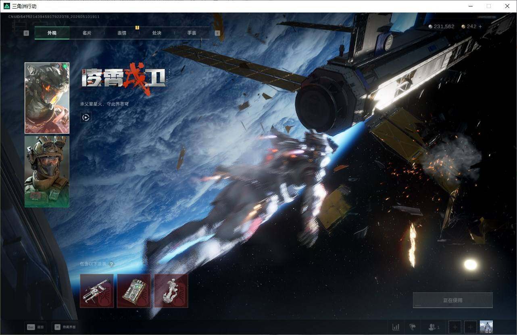Image resolution: width=517 pixels, height=335 pixels.
Task: Click the 正在使用 button
Action: point(452,300)
